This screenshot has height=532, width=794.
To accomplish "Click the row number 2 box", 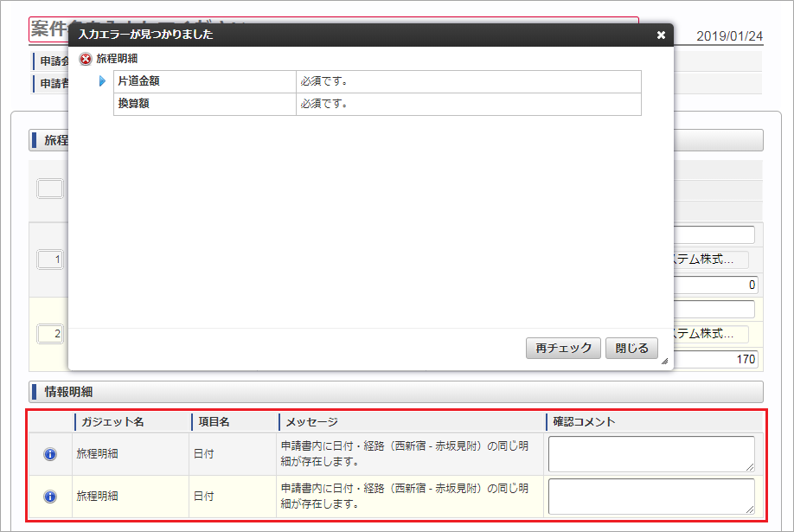I will [49, 334].
